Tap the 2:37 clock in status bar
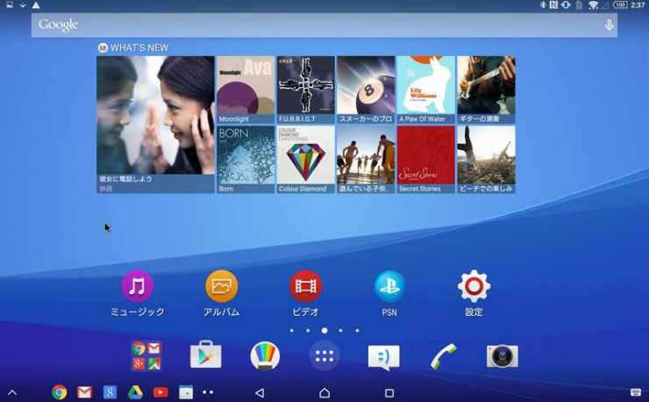 [638, 5]
